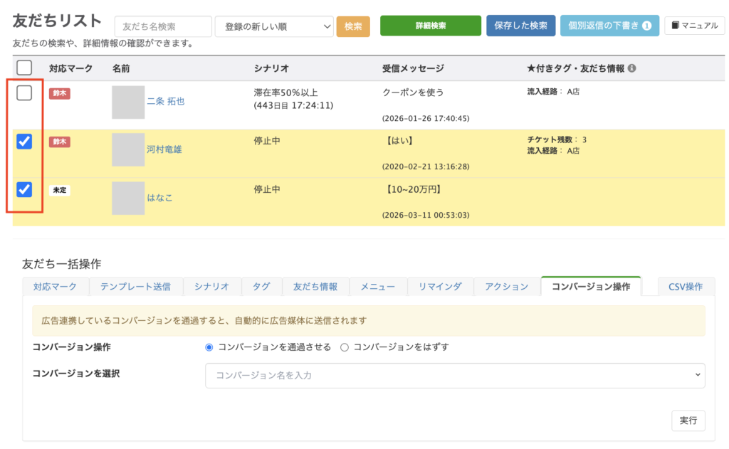The image size is (729, 449).
Task: Click the notification badge on 個別返信の下書き
Action: (646, 26)
